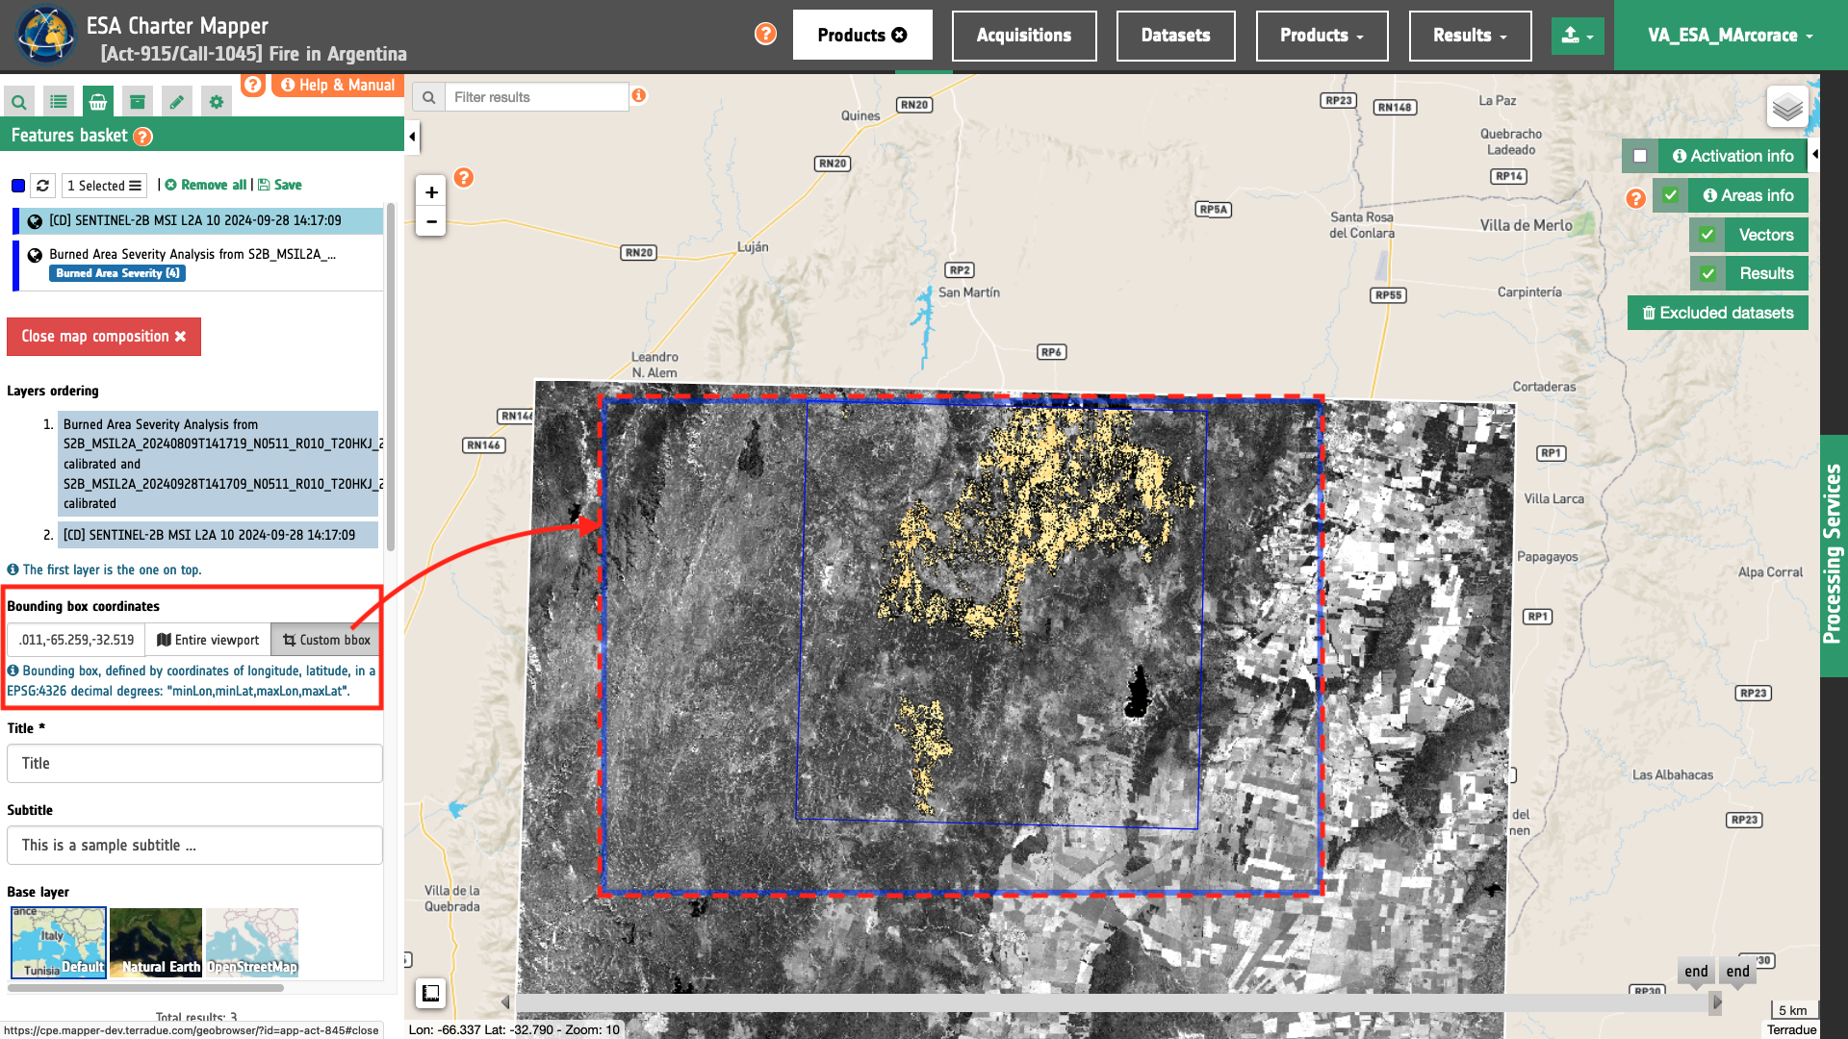Open the VA_ESA_MArcorace user menu
Viewport: 1848px width, 1039px height.
coord(1731,36)
